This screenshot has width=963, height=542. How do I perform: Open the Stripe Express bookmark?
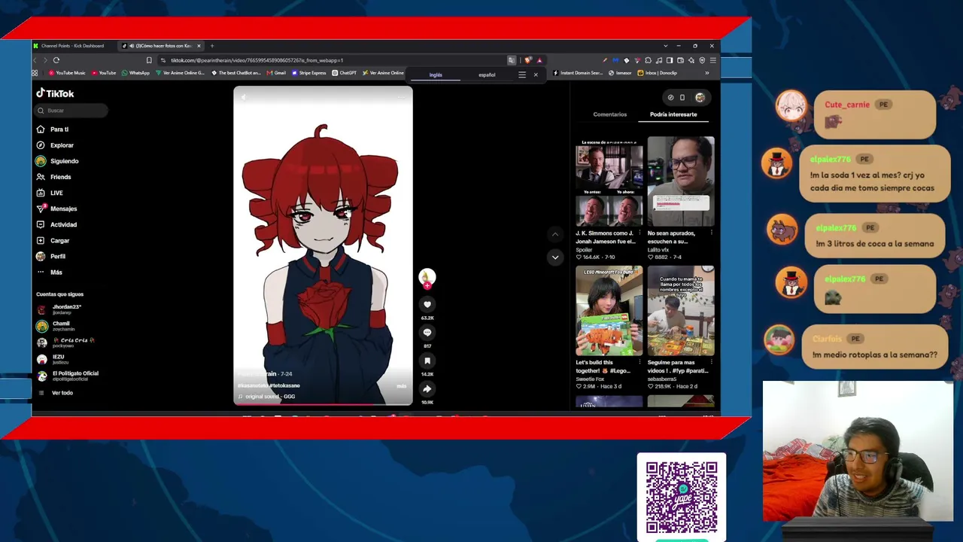pos(309,73)
